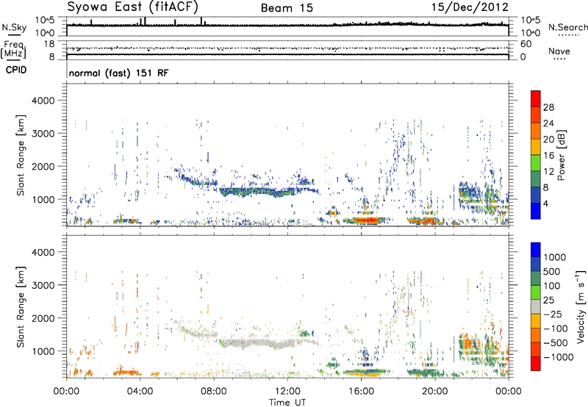Click the 'Syowa East (fitACF)' title
The height and width of the screenshot is (407, 588).
click(133, 7)
